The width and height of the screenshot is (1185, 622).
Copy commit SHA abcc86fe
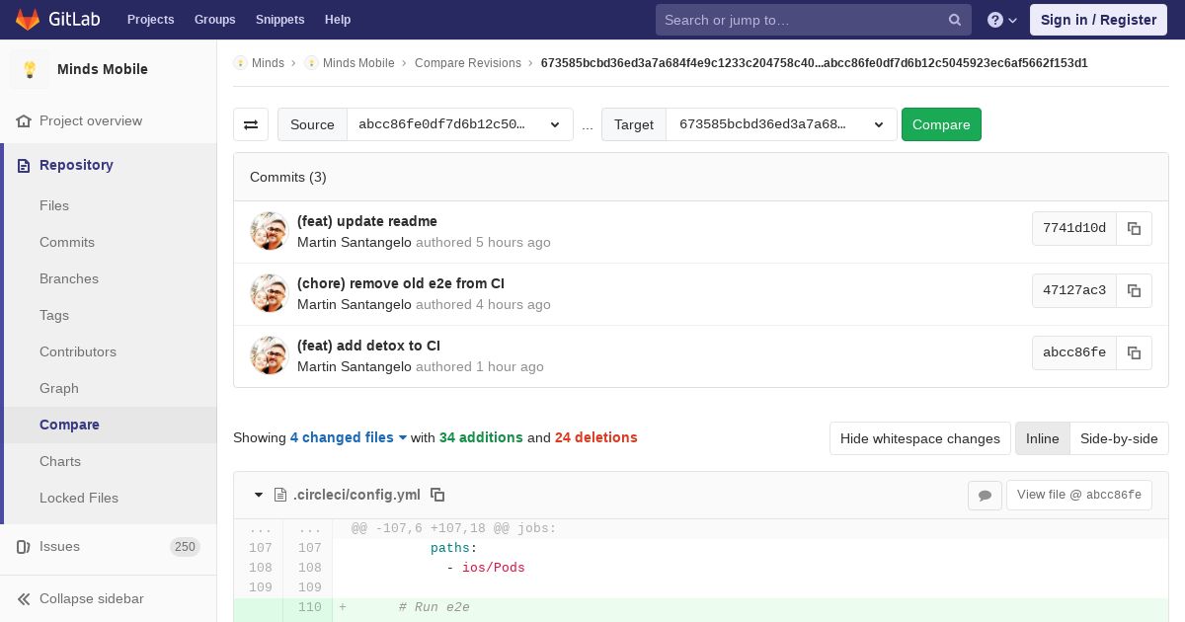(1135, 352)
